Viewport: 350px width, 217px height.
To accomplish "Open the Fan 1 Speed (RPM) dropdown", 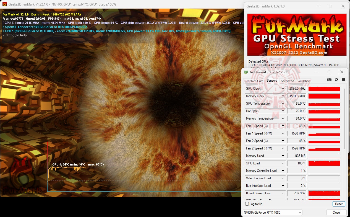I will [283, 133].
